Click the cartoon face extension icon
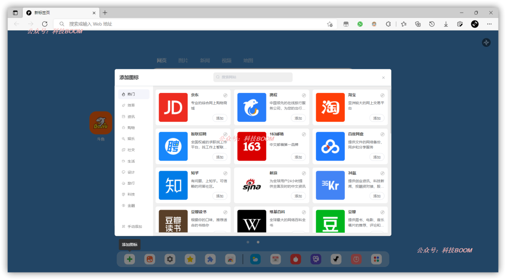The image size is (506, 280). (374, 24)
